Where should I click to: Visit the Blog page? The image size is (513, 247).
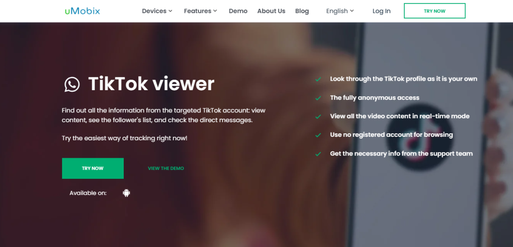[302, 11]
